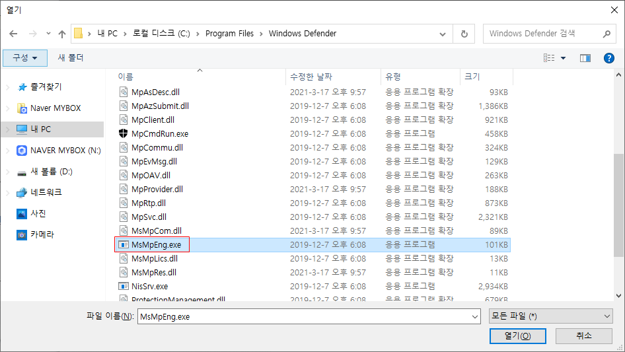Click the MsMpRes.dll file icon
Screen dimensions: 625x352
tap(124, 272)
